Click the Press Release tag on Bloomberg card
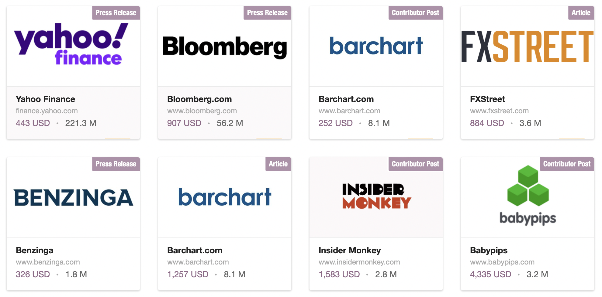 (x=267, y=13)
